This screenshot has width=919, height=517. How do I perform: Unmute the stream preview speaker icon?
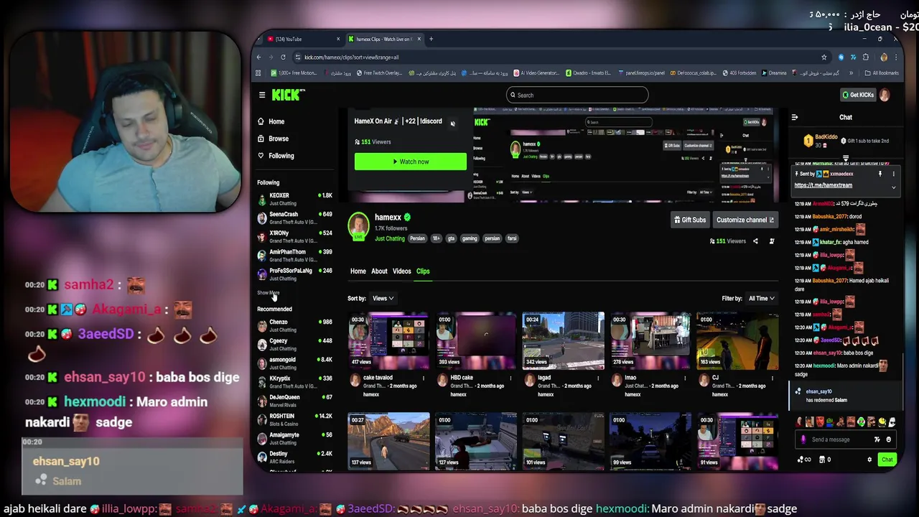click(x=452, y=124)
